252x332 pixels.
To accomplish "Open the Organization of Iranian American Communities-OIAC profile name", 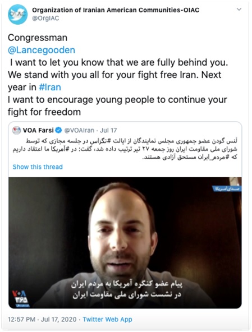I will click(x=116, y=10).
